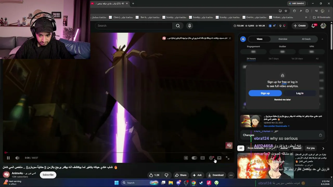
Task: Dislike the video with the thumbs-down
Action: coord(166,175)
